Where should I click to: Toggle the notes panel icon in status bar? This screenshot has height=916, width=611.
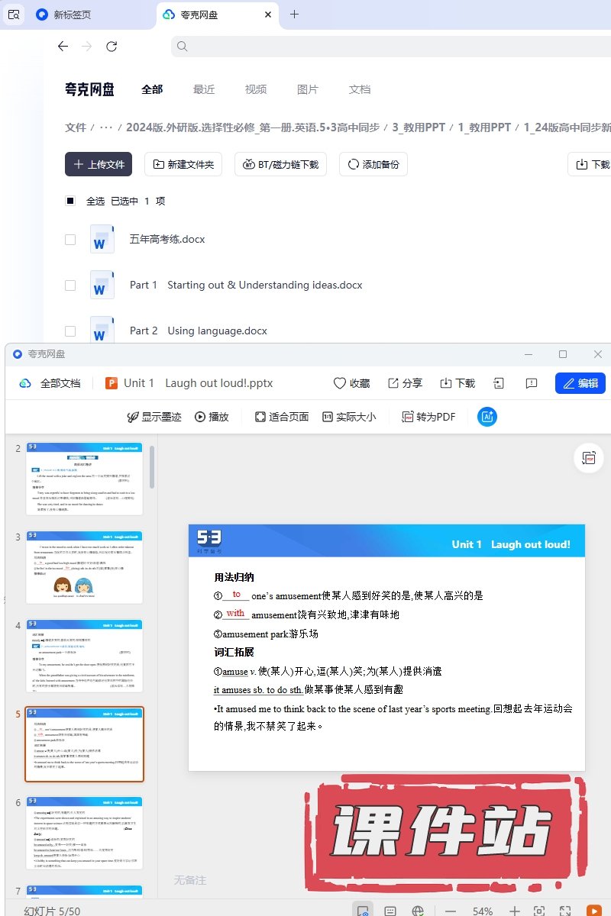[x=390, y=911]
